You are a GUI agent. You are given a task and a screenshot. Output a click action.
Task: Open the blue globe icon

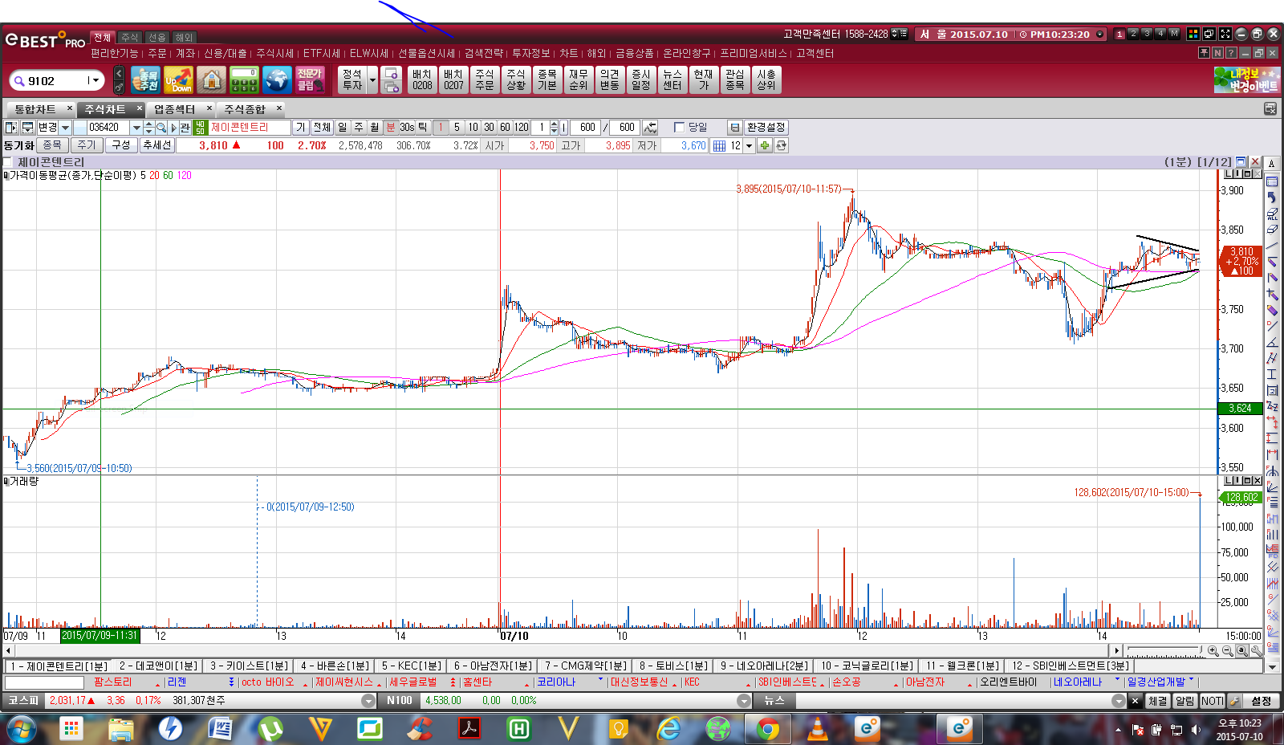pyautogui.click(x=277, y=79)
